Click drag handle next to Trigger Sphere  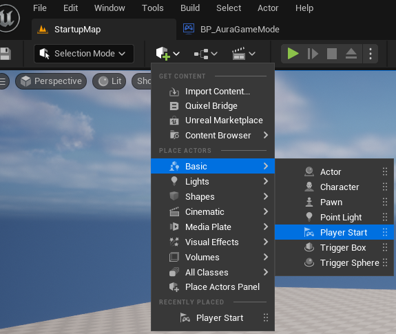pyautogui.click(x=385, y=262)
